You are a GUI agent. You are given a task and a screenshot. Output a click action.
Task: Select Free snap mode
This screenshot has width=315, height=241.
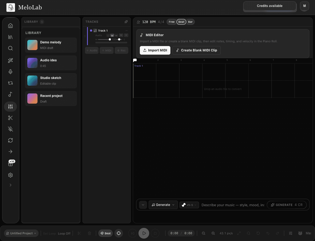click(x=171, y=22)
